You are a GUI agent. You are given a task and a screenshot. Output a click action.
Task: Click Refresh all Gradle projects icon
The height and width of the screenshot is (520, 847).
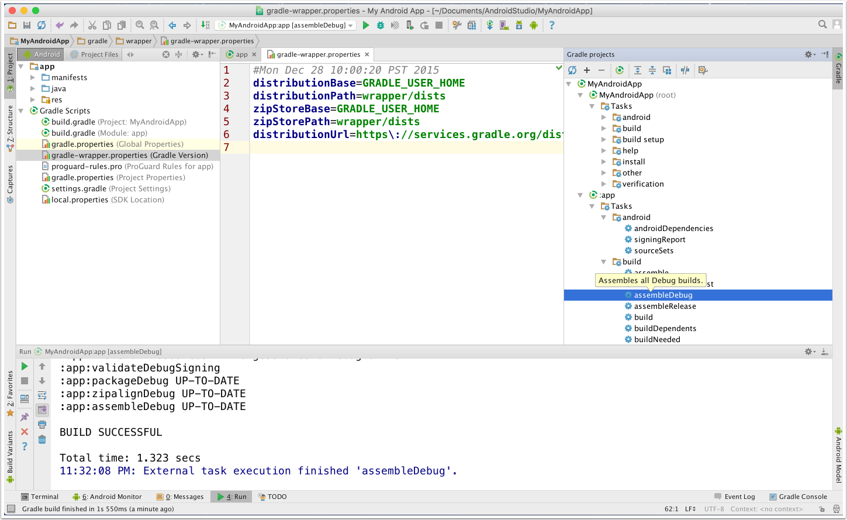pos(572,70)
